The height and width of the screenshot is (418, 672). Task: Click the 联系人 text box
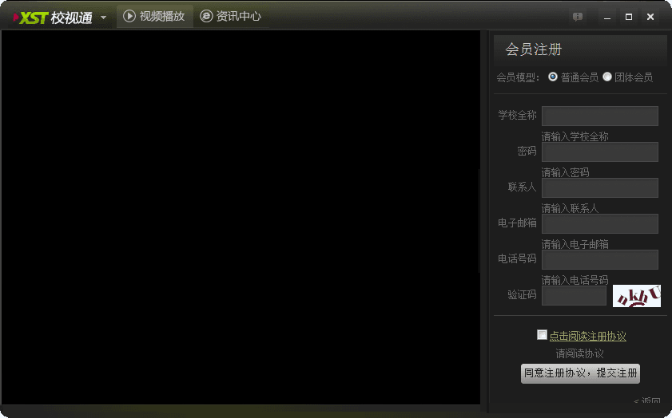pos(599,187)
